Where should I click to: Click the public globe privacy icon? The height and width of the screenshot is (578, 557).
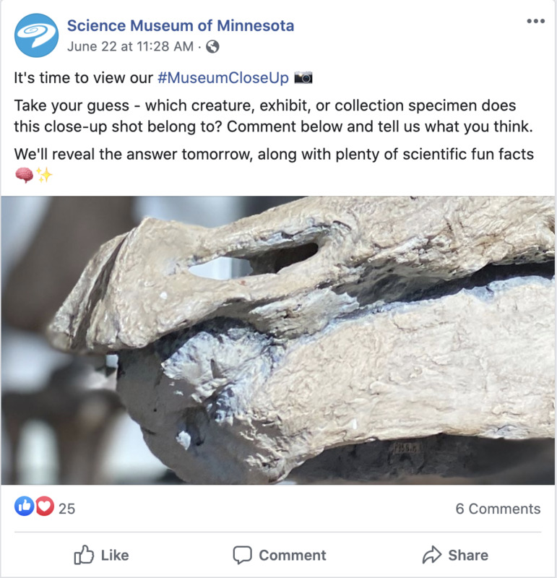(x=212, y=47)
